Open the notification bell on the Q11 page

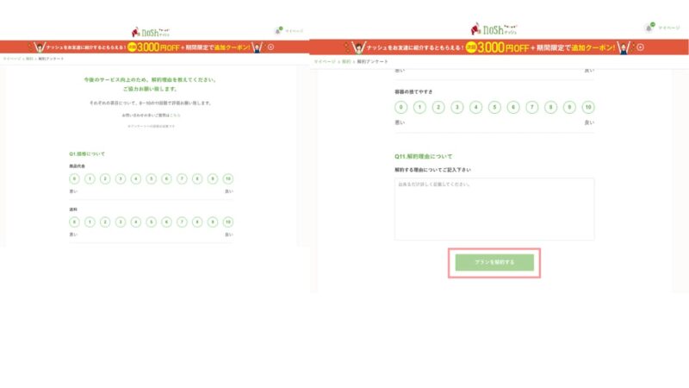[649, 28]
